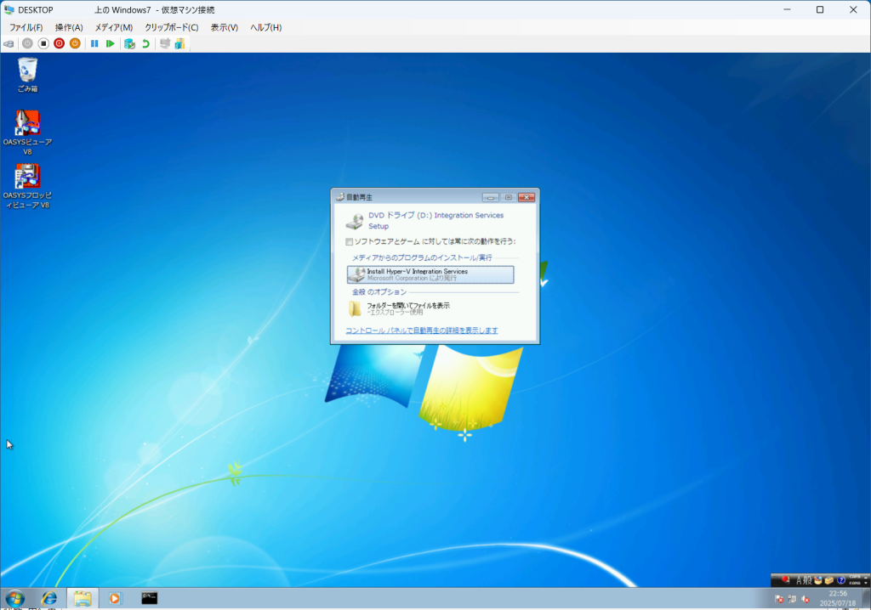
Task: Choose フォルダーを開いてファイルを表示 option
Action: point(430,308)
